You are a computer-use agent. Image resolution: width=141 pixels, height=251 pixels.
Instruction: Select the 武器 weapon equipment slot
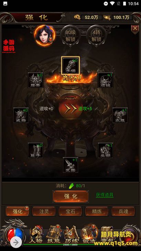point(70,165)
